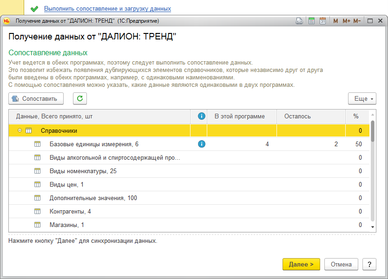Click the Сопоставить button

point(36,98)
